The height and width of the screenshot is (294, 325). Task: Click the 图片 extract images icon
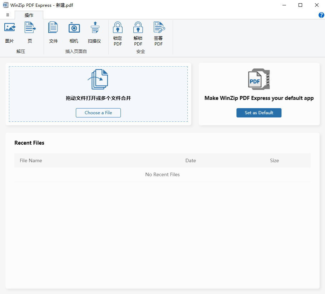[x=10, y=28]
